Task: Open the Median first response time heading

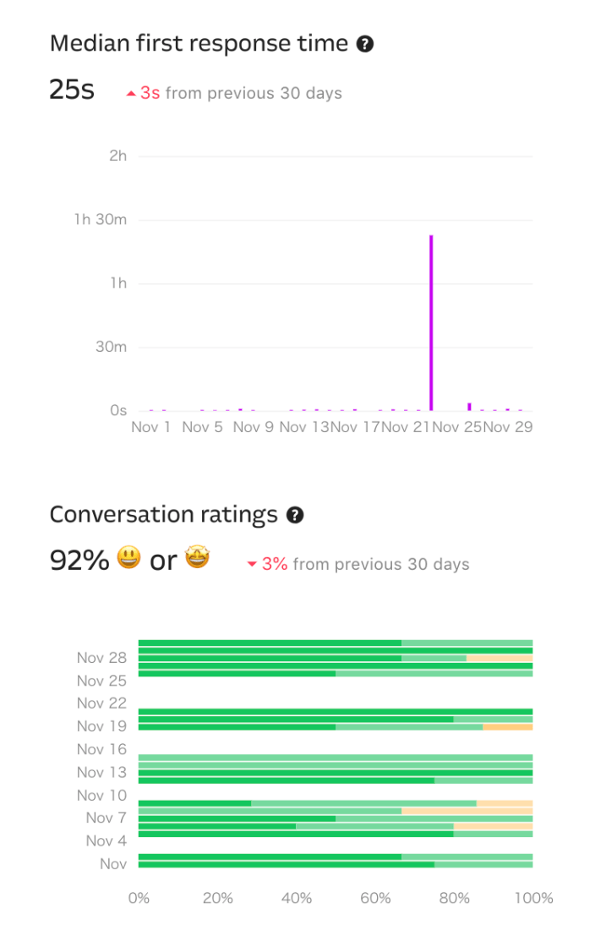Action: (x=199, y=44)
